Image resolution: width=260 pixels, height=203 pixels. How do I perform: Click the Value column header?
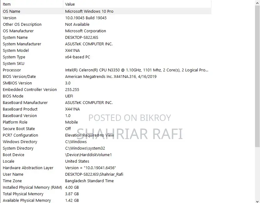137,4
